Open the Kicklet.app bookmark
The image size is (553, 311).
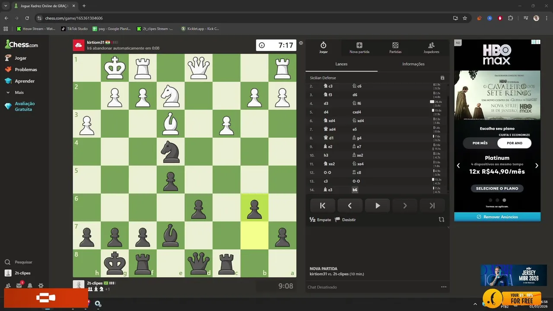point(200,29)
